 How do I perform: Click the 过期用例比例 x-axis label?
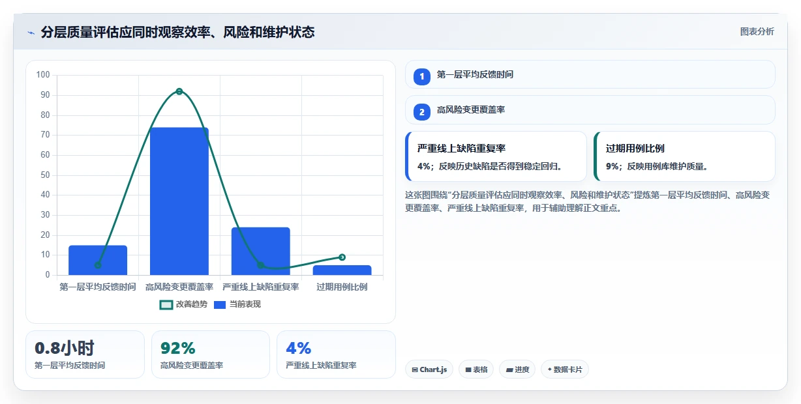coord(342,287)
